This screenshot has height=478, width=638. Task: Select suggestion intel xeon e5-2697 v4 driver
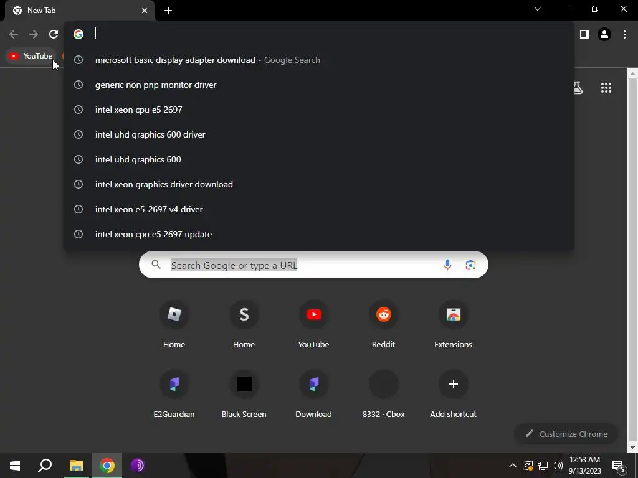pos(319,209)
